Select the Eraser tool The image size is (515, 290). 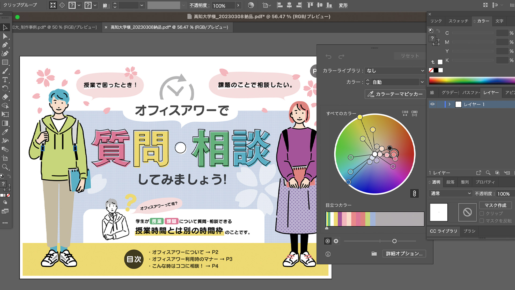(5, 97)
